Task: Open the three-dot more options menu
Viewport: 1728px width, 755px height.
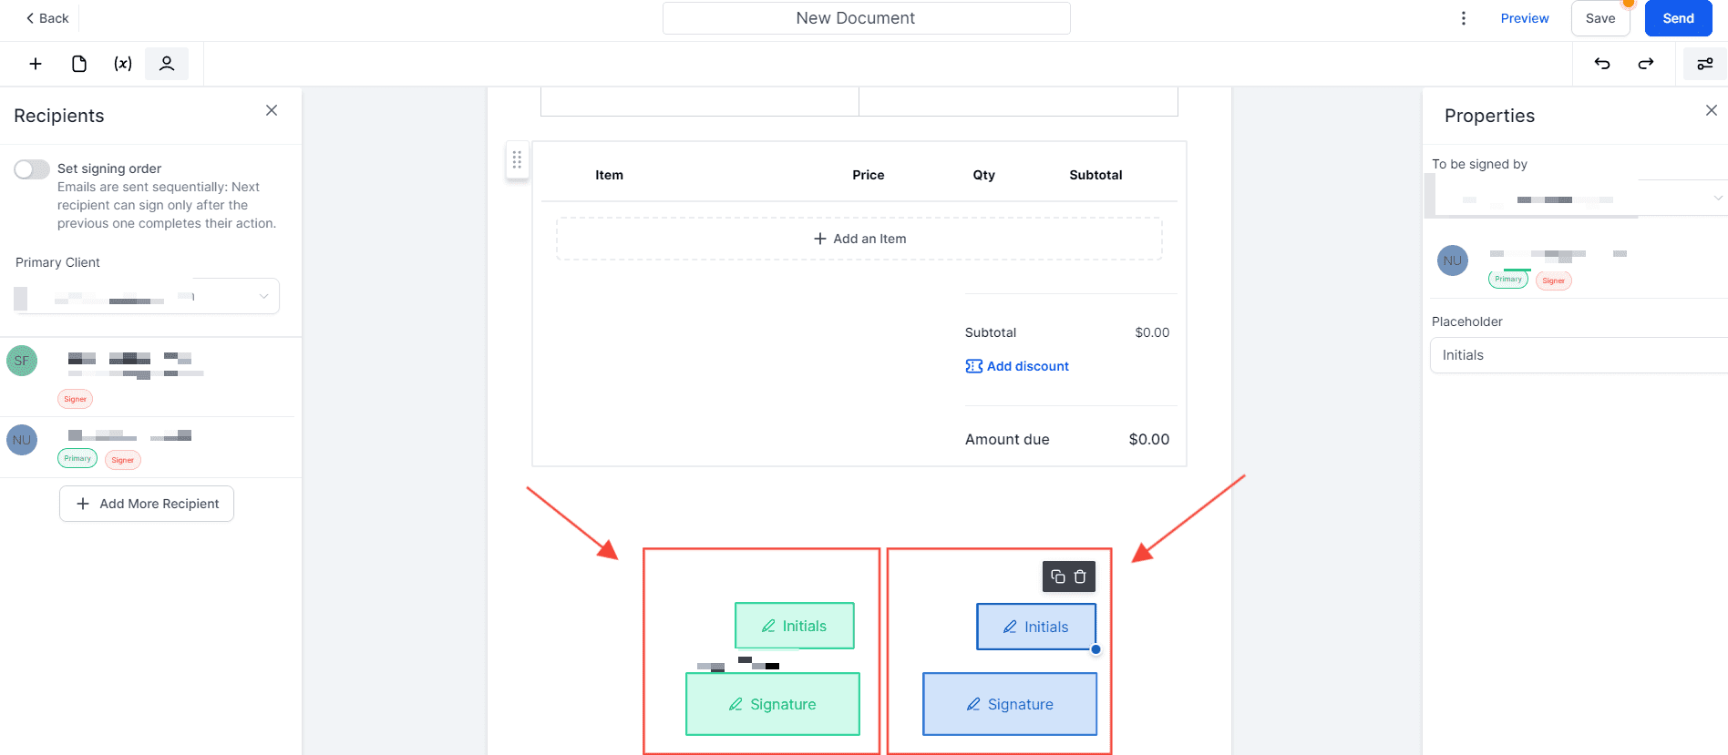Action: 1464,18
